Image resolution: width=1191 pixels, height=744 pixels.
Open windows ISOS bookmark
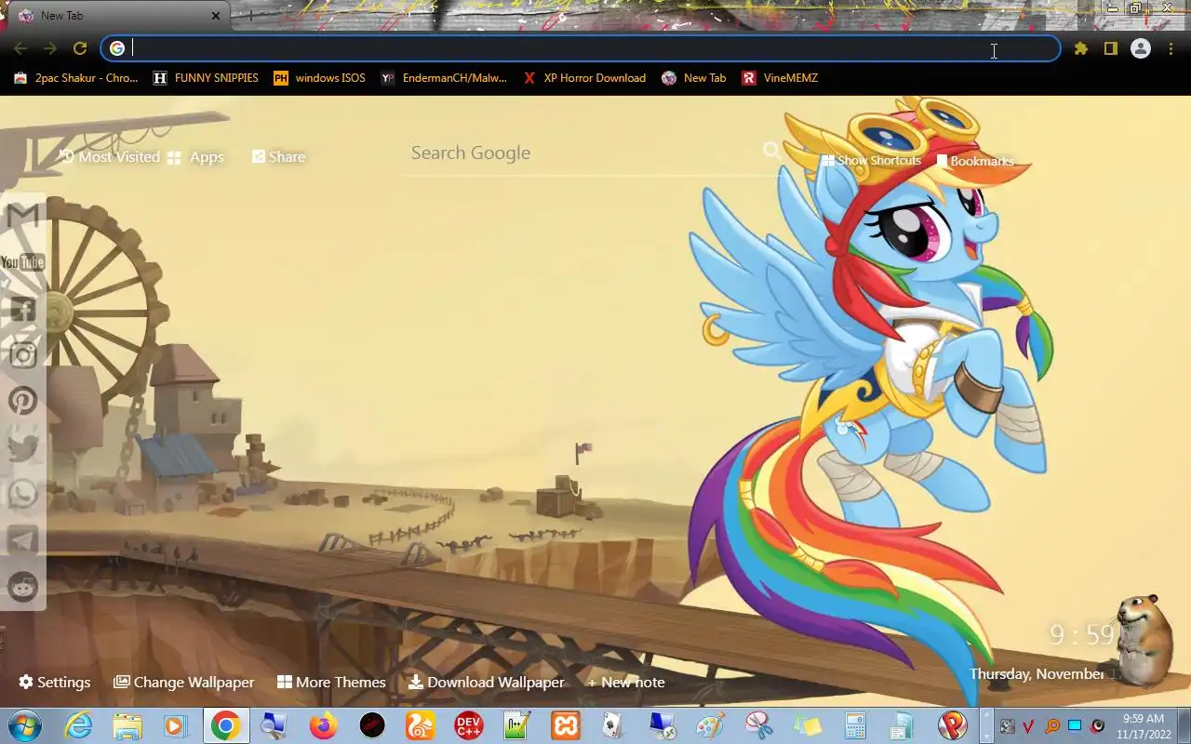[x=319, y=78]
